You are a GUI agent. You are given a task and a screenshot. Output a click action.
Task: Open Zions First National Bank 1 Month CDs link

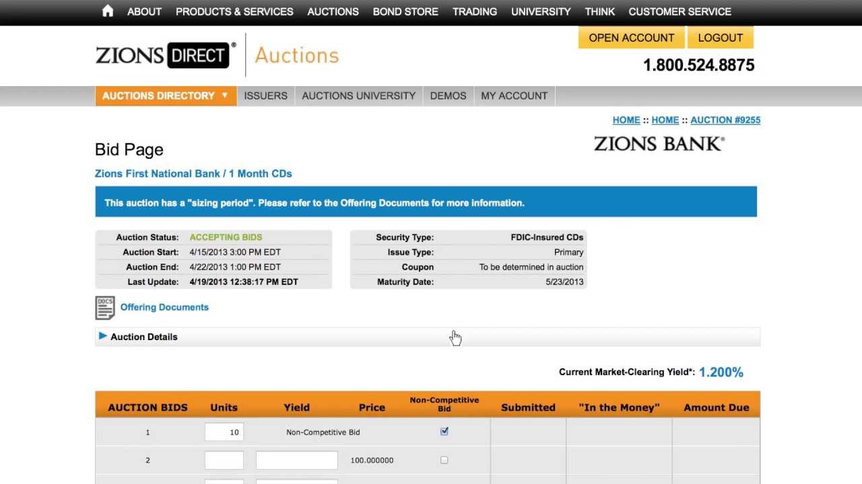pyautogui.click(x=193, y=173)
